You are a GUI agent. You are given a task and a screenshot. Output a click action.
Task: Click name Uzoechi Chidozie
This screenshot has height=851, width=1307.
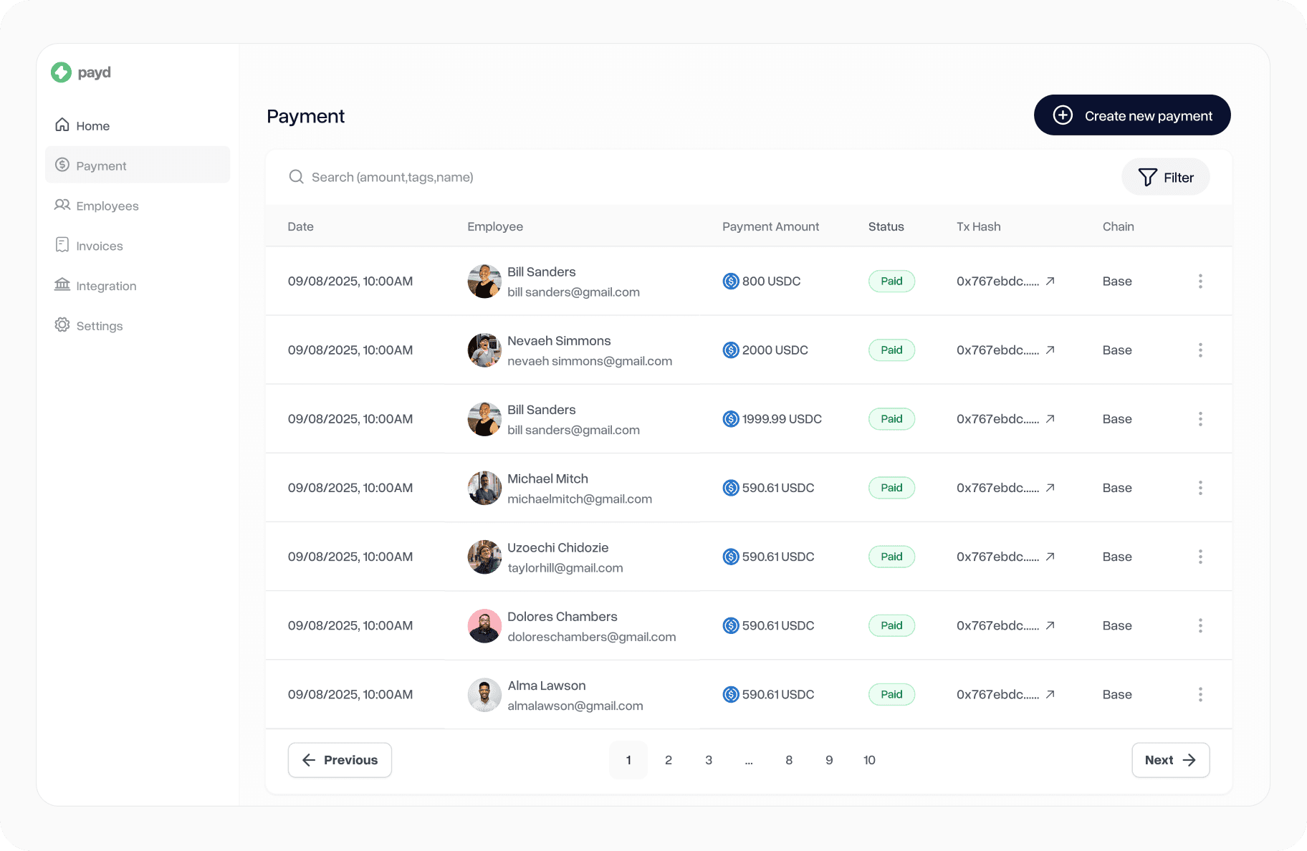(x=557, y=547)
